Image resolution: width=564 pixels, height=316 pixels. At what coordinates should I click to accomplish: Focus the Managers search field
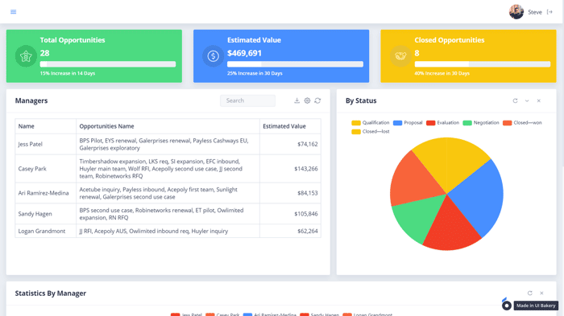(x=248, y=101)
